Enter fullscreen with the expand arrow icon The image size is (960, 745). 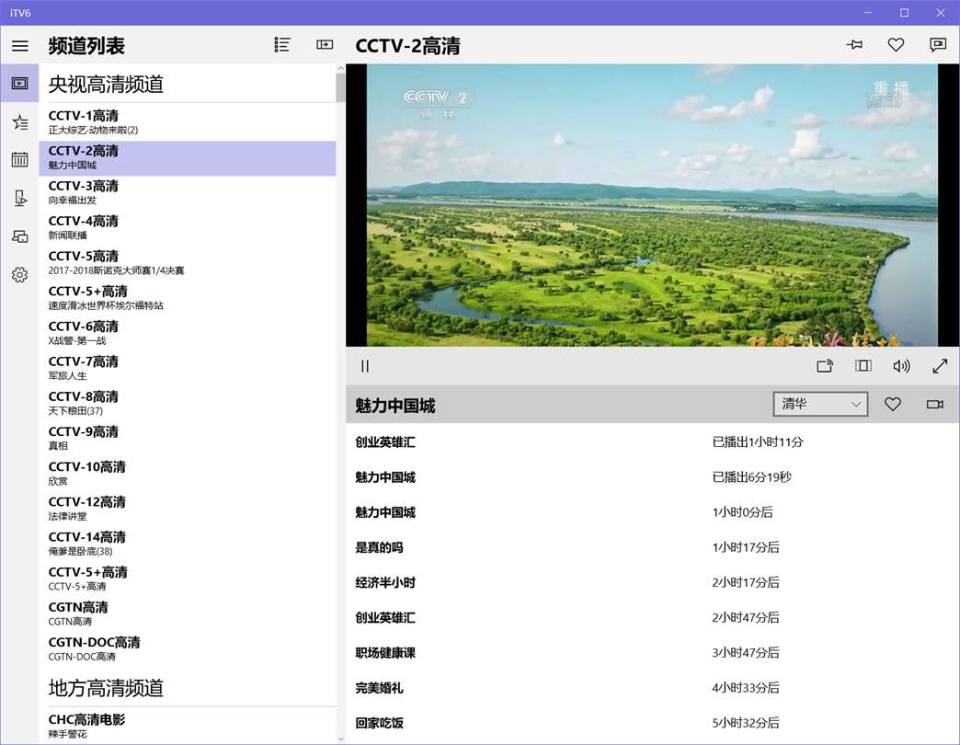[x=940, y=366]
